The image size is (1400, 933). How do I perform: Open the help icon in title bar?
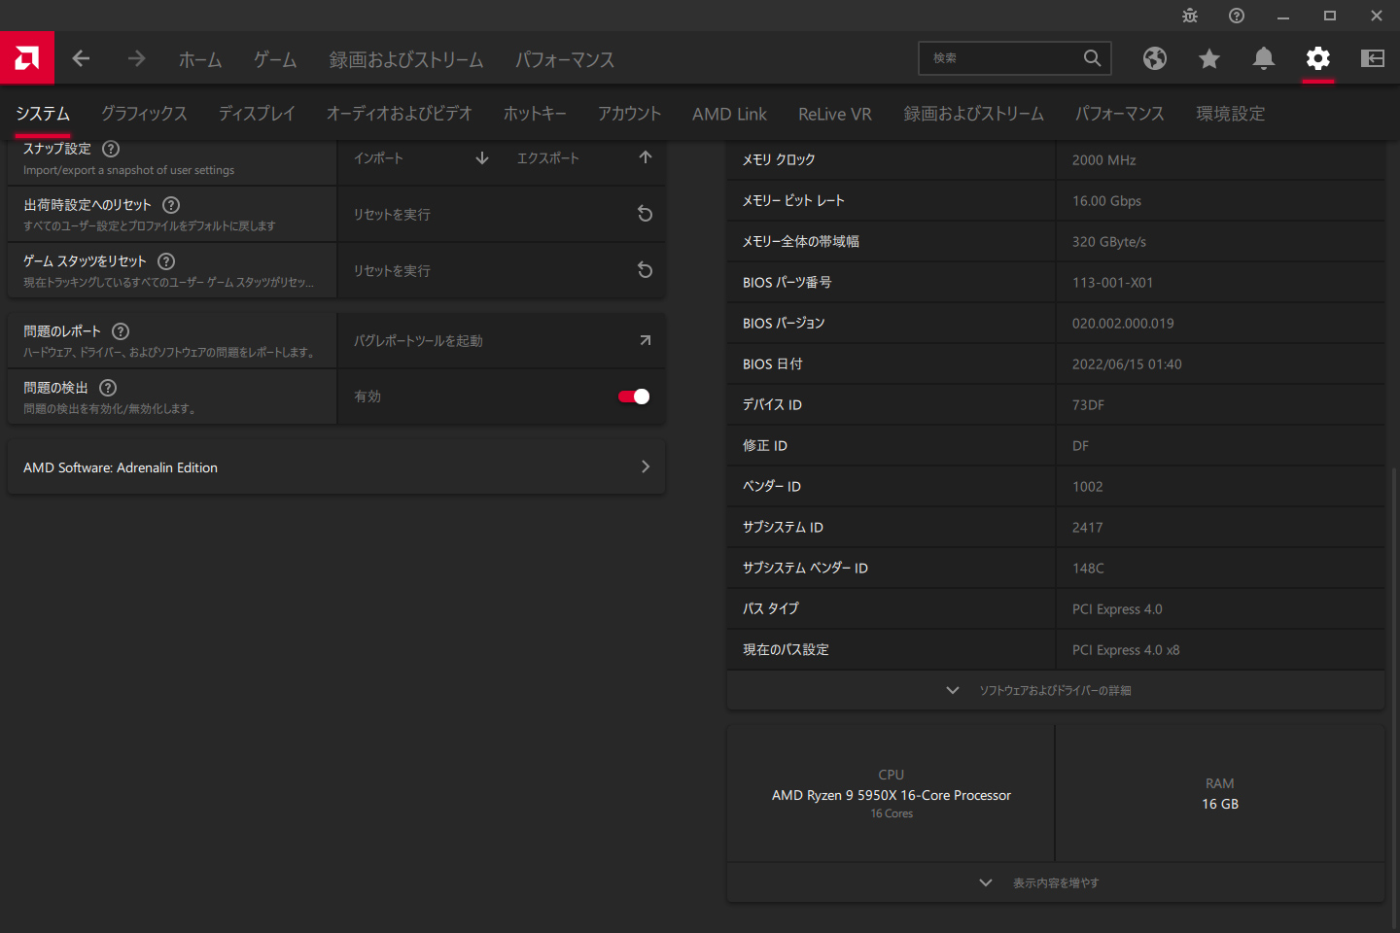1237,16
